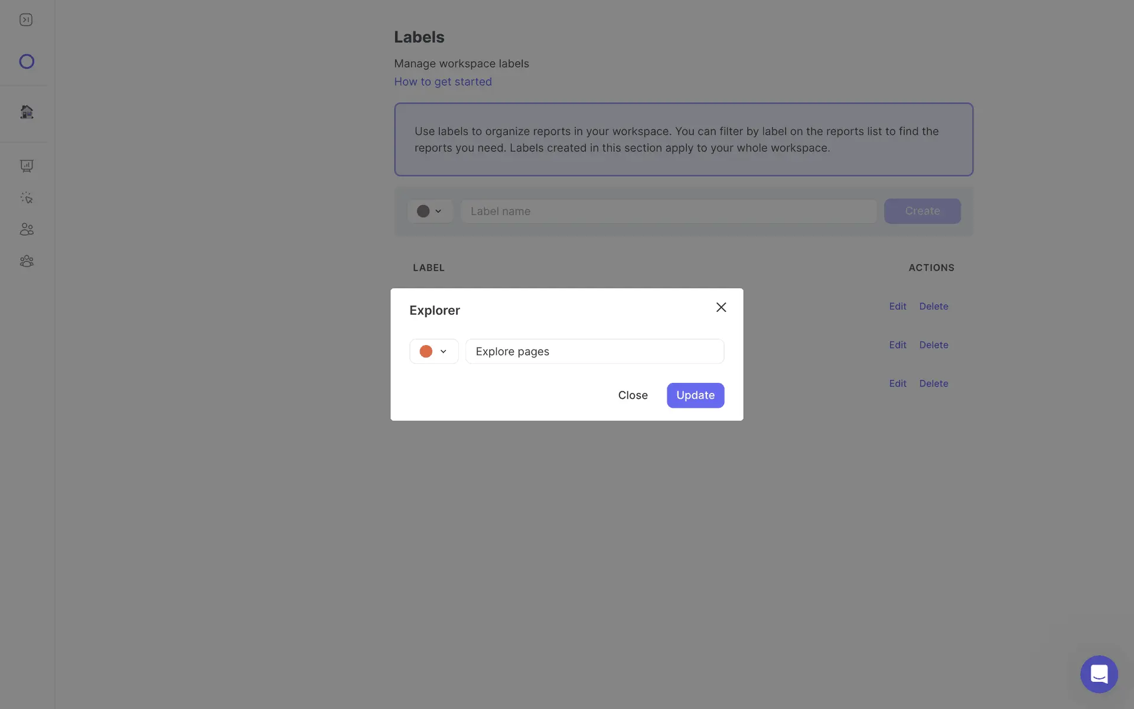Click the Update button

click(x=695, y=395)
